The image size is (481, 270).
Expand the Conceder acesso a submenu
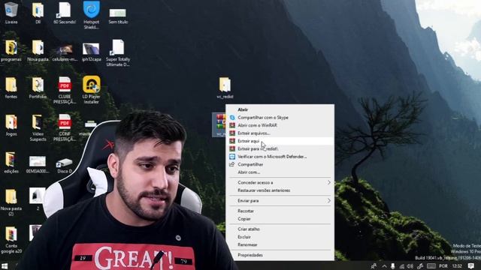click(280, 182)
